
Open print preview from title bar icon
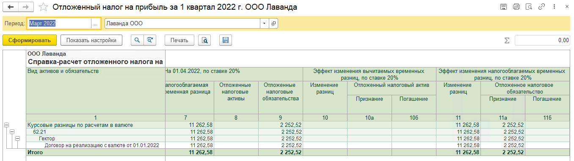pyautogui.click(x=528, y=7)
